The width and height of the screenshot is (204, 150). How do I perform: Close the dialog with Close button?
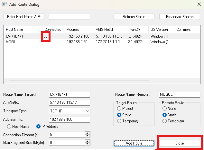click(x=180, y=143)
